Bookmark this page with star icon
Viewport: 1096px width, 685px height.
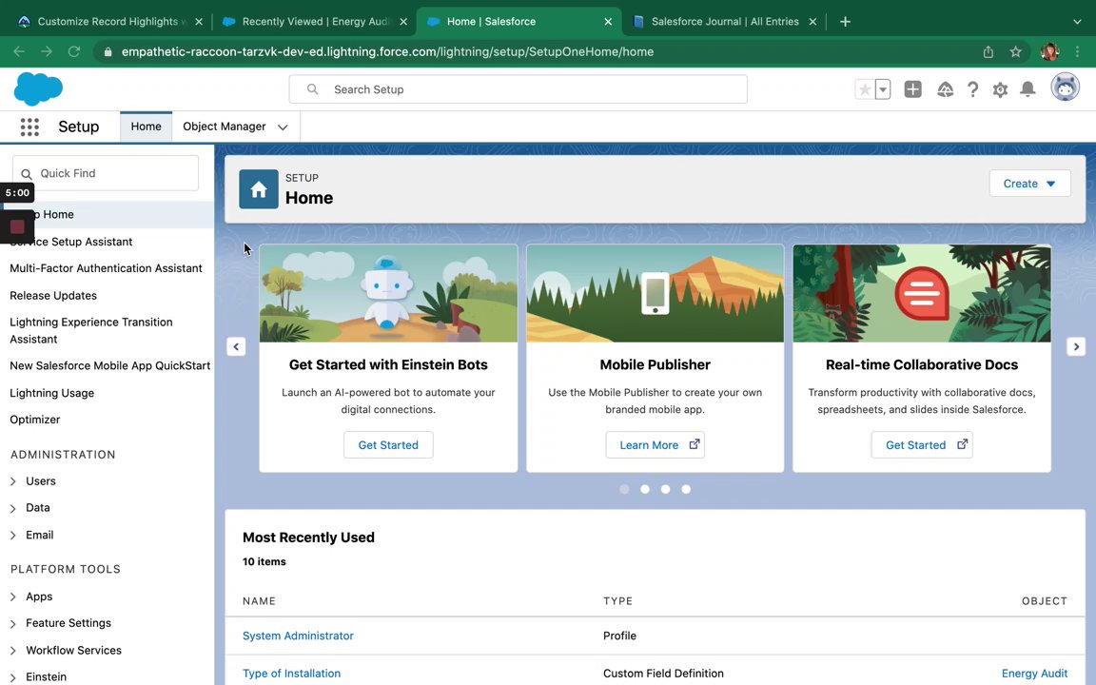click(x=1016, y=51)
